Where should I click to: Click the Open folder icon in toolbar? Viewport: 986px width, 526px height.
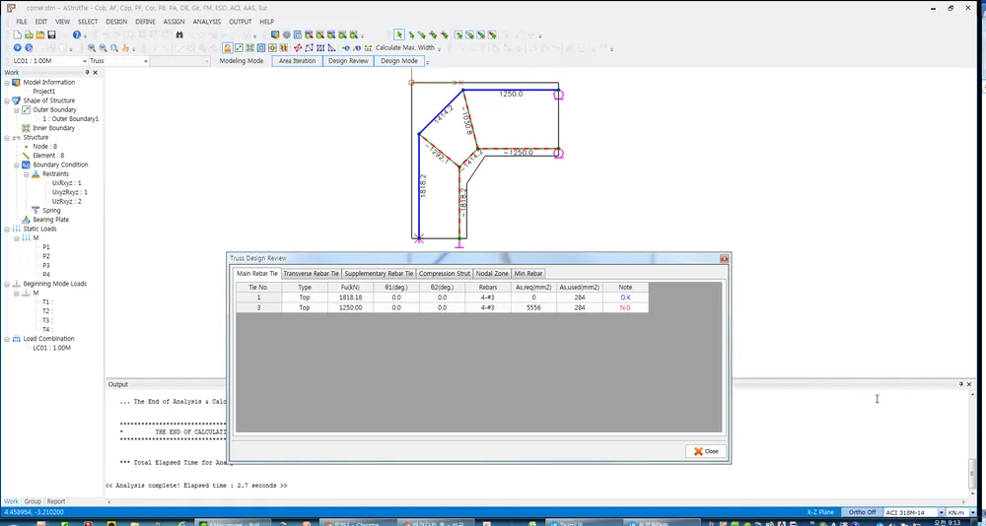(40, 35)
